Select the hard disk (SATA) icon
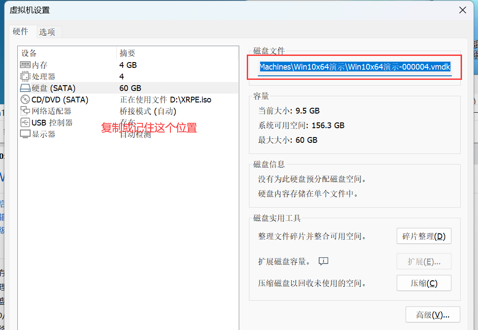The image size is (478, 330). click(x=25, y=88)
